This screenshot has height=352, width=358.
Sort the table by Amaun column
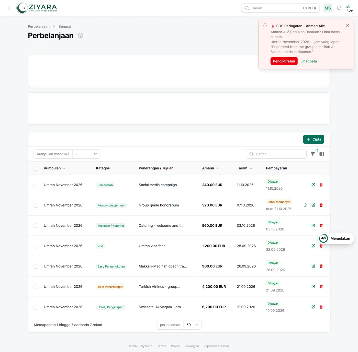[210, 168]
